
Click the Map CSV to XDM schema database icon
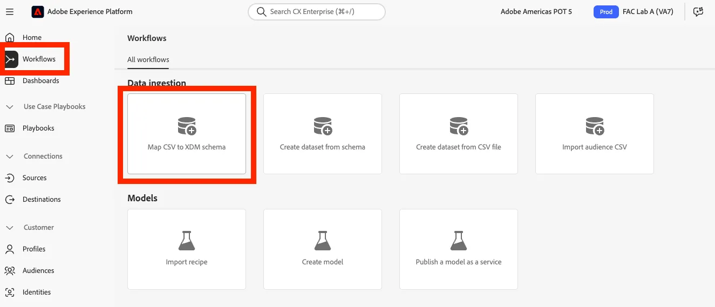pos(187,126)
